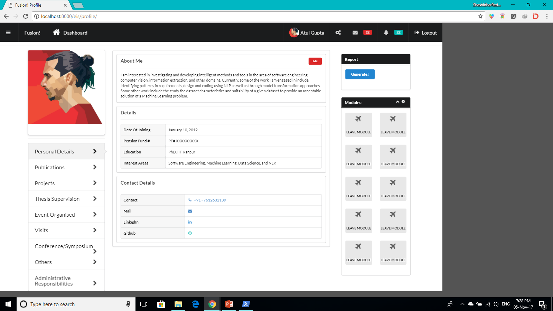
Task: Open Microsoft Store from the taskbar
Action: pyautogui.click(x=161, y=304)
